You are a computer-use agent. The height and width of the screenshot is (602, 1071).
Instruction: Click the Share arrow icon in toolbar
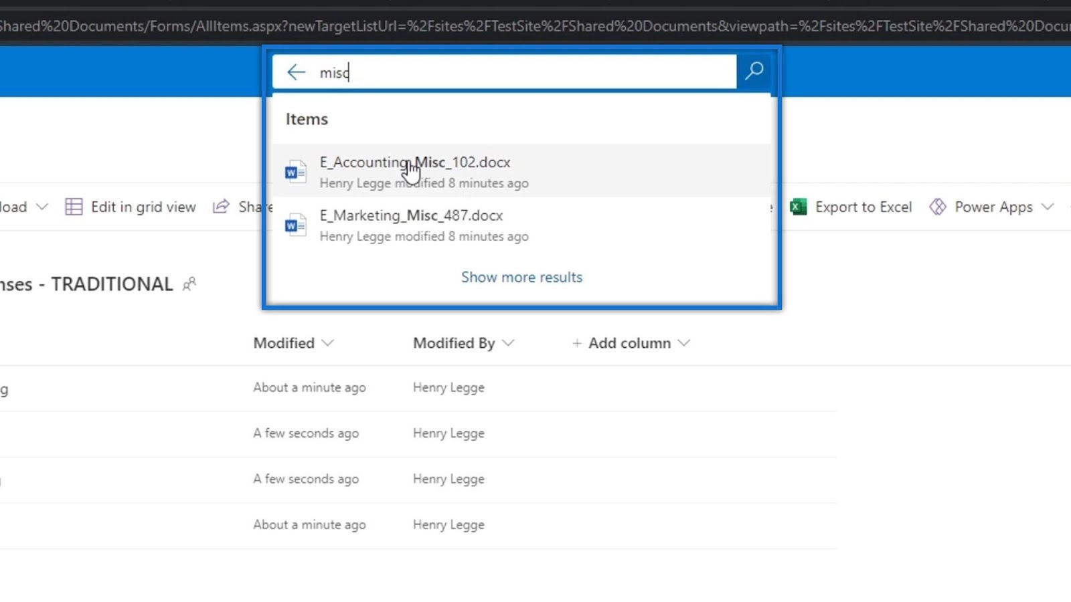(221, 207)
